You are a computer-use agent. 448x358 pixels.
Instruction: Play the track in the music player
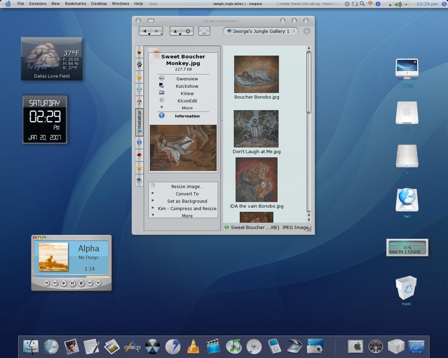pos(64,283)
